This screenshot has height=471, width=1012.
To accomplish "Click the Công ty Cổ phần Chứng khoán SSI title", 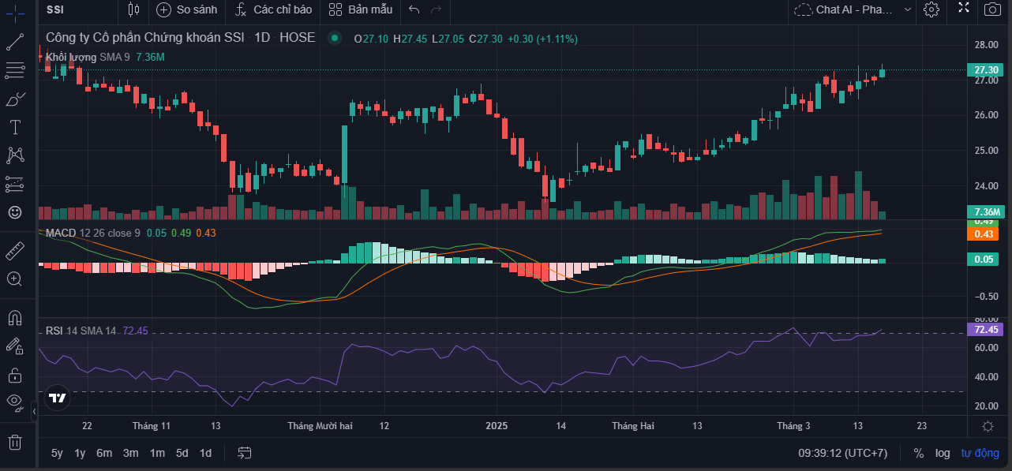I will (145, 38).
